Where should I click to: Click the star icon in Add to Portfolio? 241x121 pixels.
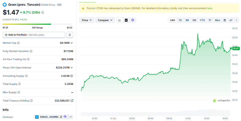6,35
